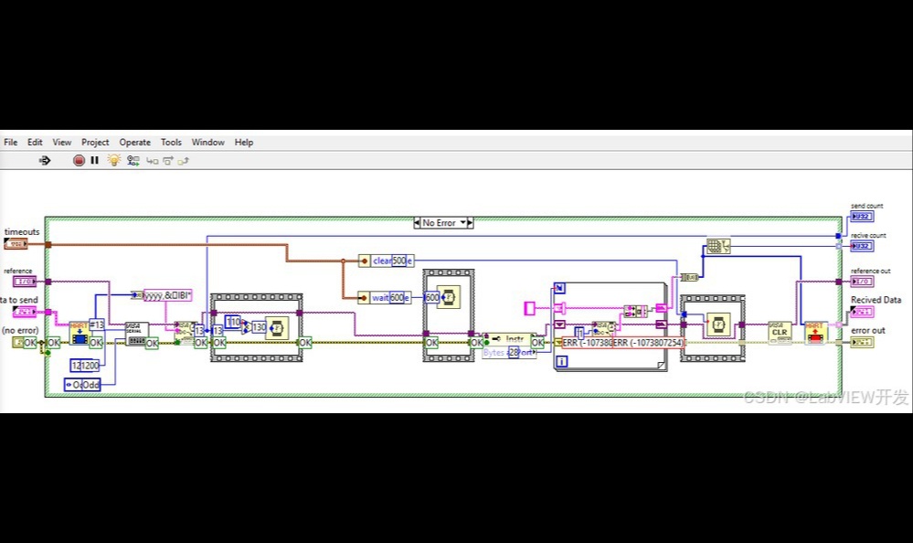Click the Run arrow in the toolbar

point(45,160)
